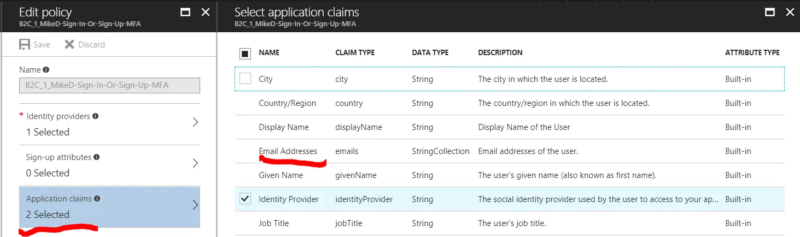This screenshot has height=237, width=800.
Task: Sort by CLAIM TYPE column header
Action: (x=355, y=53)
